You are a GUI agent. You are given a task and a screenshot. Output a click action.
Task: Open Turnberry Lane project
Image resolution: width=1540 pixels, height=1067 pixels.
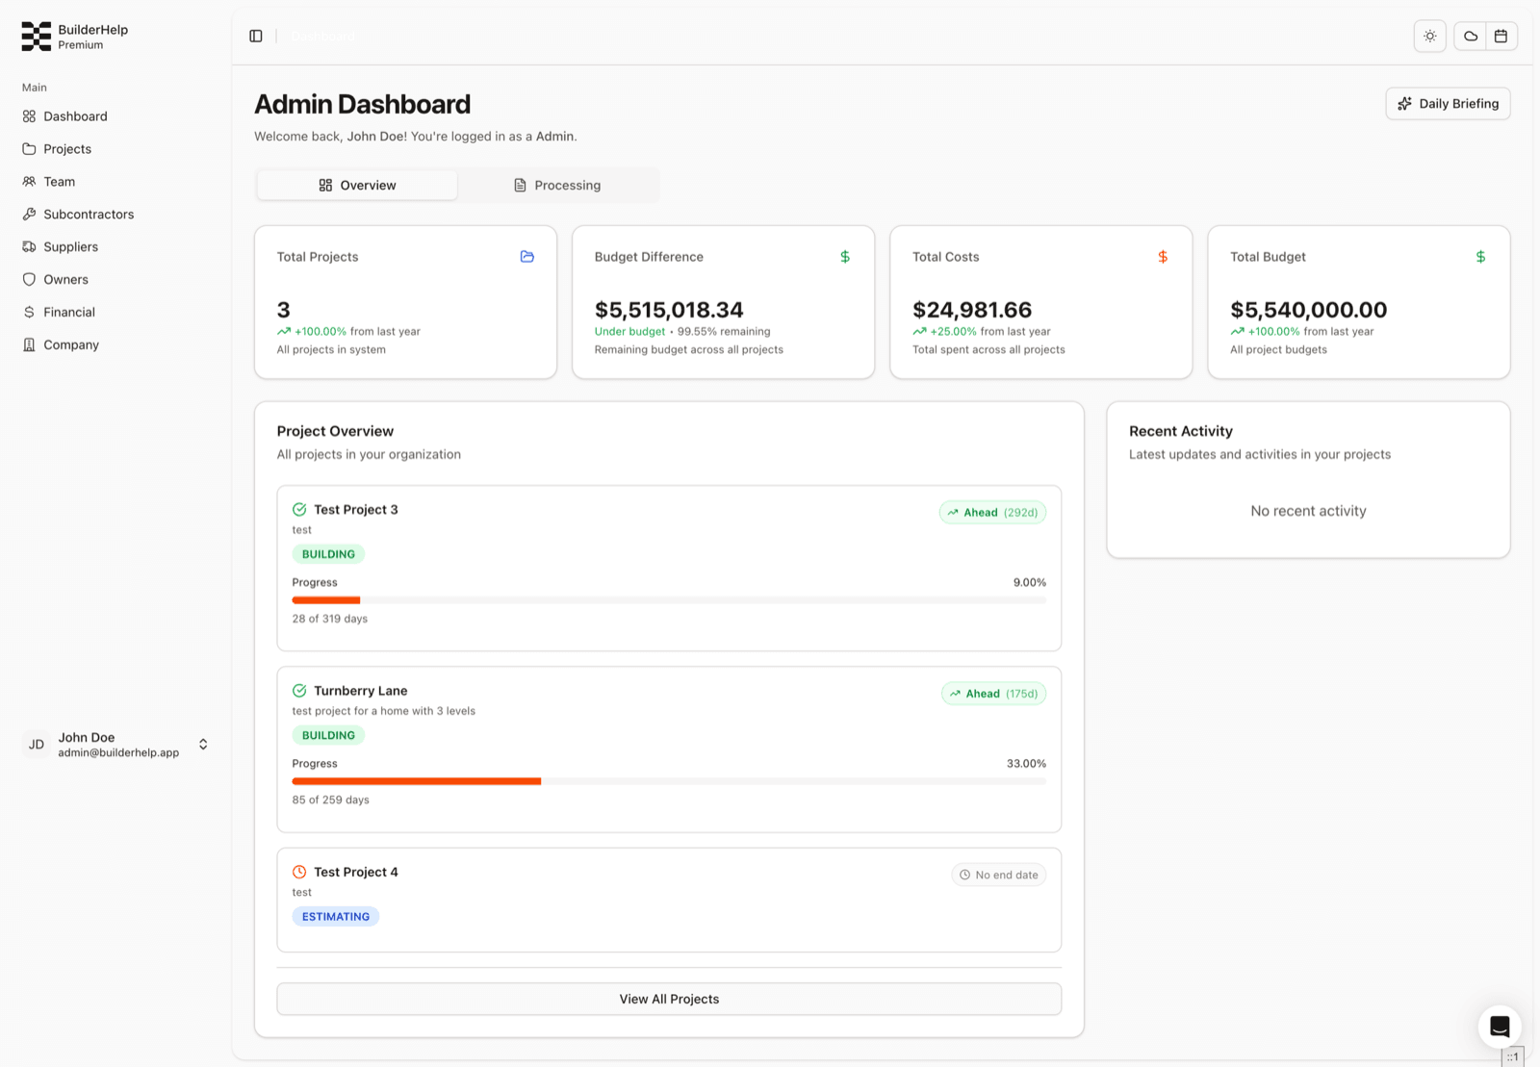[360, 691]
